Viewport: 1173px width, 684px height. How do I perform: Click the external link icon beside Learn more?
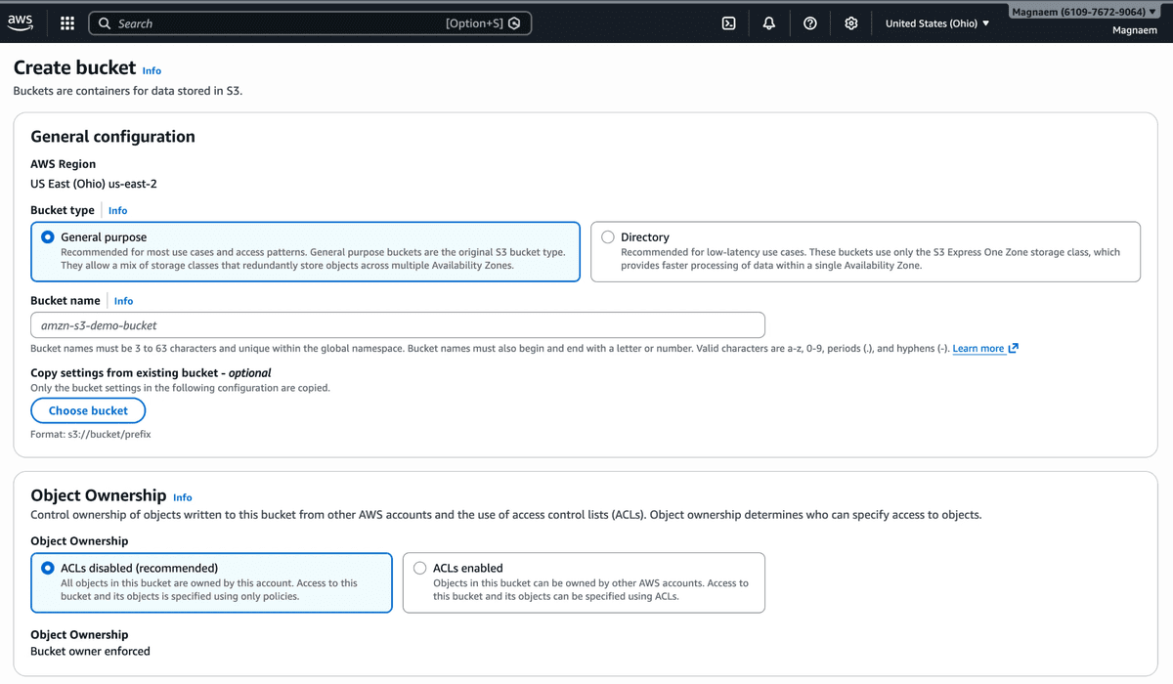point(1014,349)
